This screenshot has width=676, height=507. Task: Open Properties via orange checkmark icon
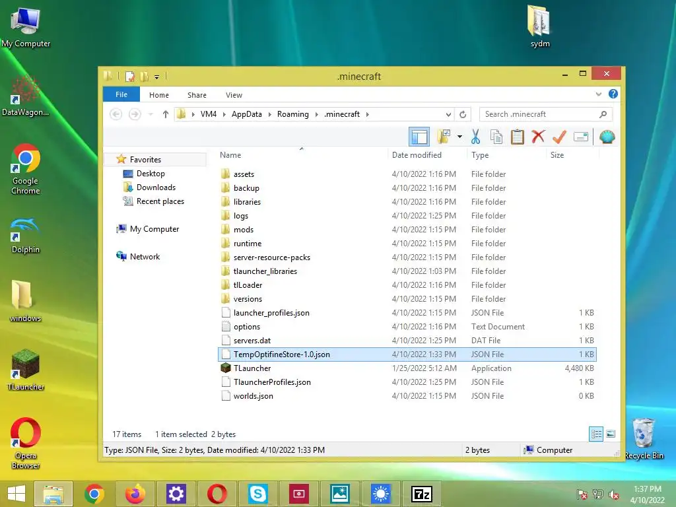(x=558, y=137)
